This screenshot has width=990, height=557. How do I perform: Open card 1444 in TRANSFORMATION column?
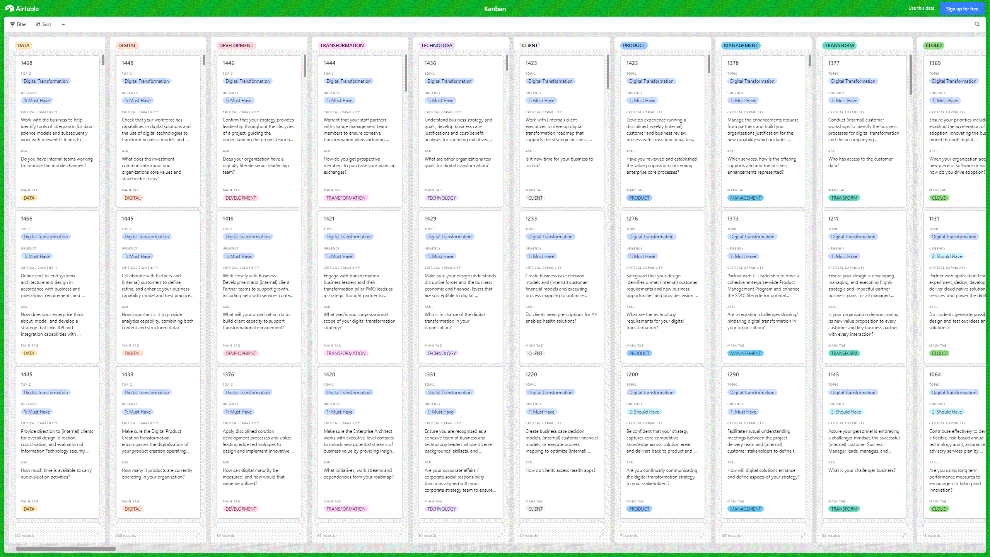pyautogui.click(x=360, y=131)
